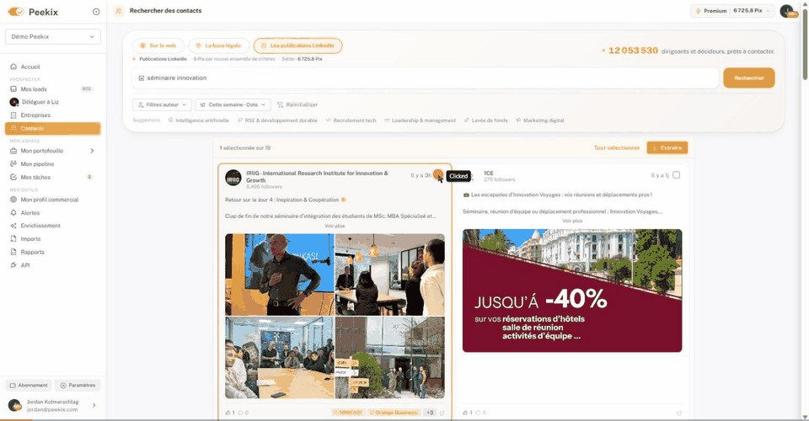Click Jordan Kolmerschlag's avatar in sidebar

(x=14, y=405)
